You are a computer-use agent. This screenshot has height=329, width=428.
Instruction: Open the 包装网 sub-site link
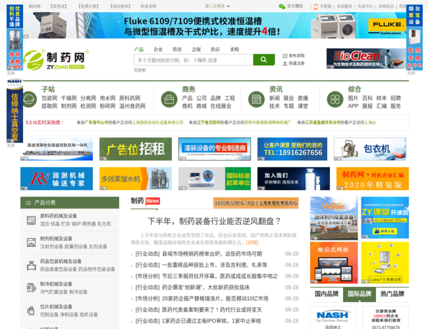(x=49, y=98)
